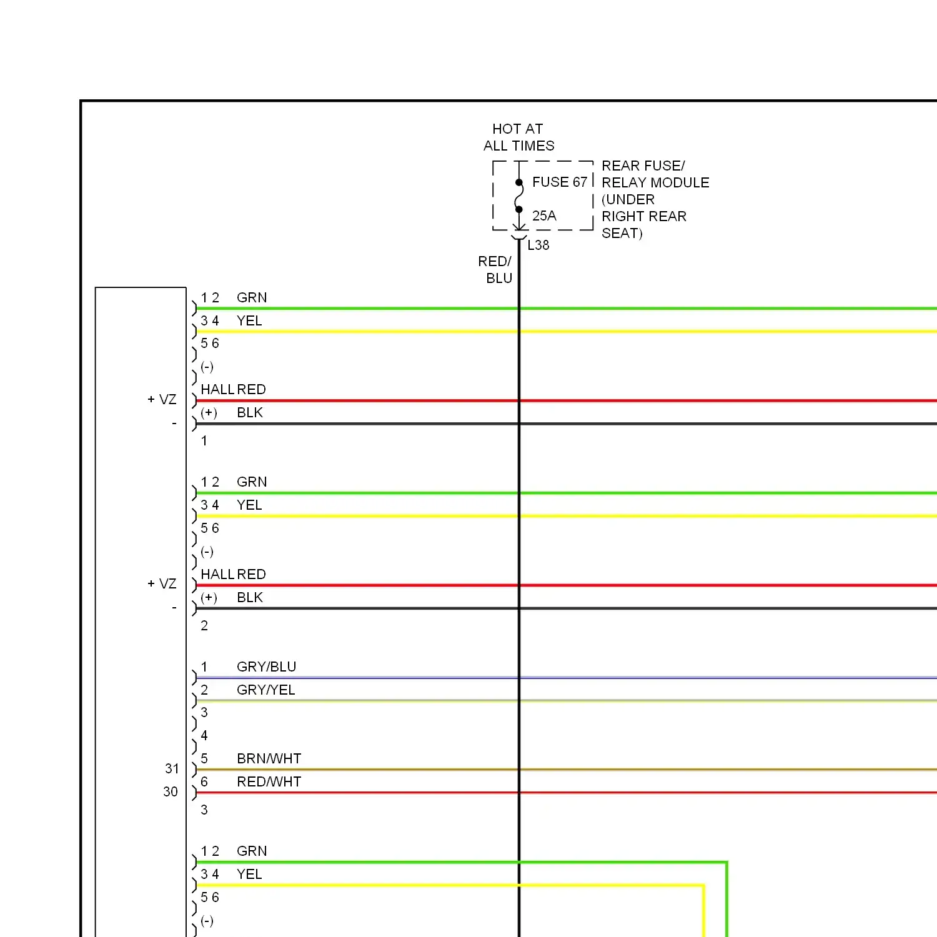Click the thick black vertical wire below L38

pos(519,587)
